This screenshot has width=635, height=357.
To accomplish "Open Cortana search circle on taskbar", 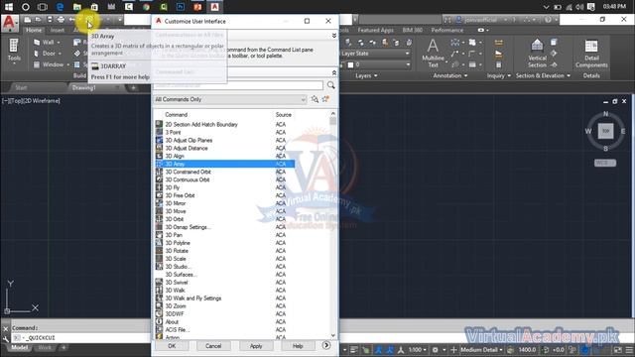I will click(26, 7).
